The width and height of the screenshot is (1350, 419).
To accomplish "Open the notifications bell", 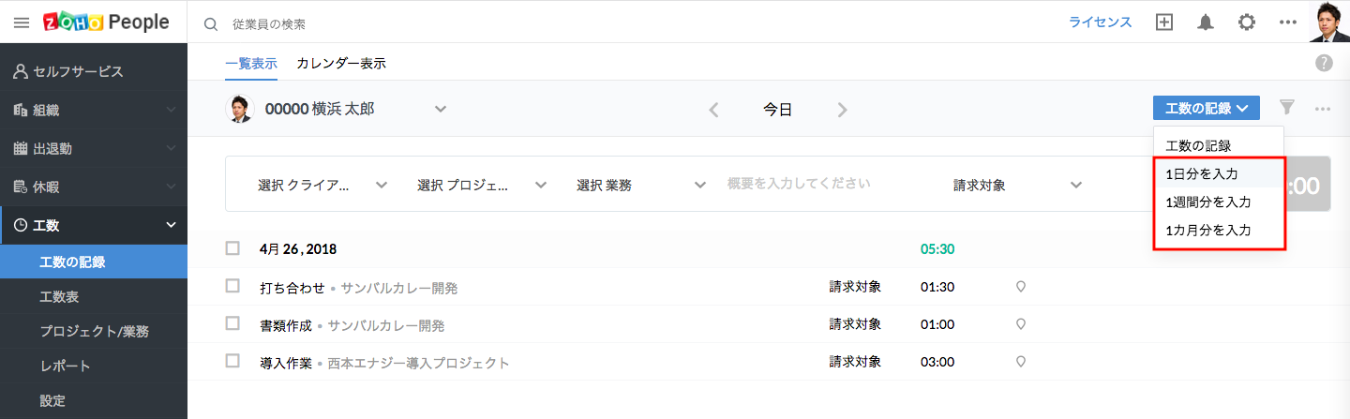I will (x=1206, y=22).
